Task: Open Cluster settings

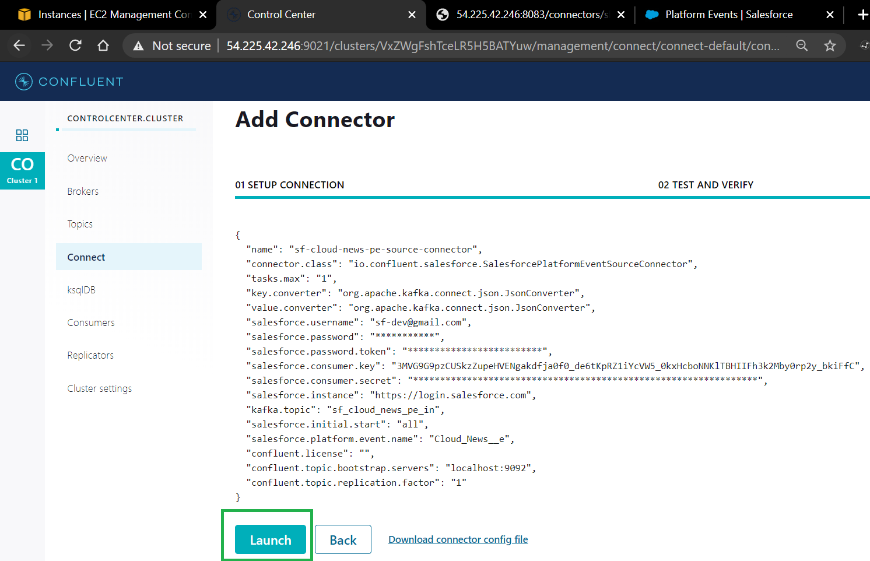Action: point(100,388)
